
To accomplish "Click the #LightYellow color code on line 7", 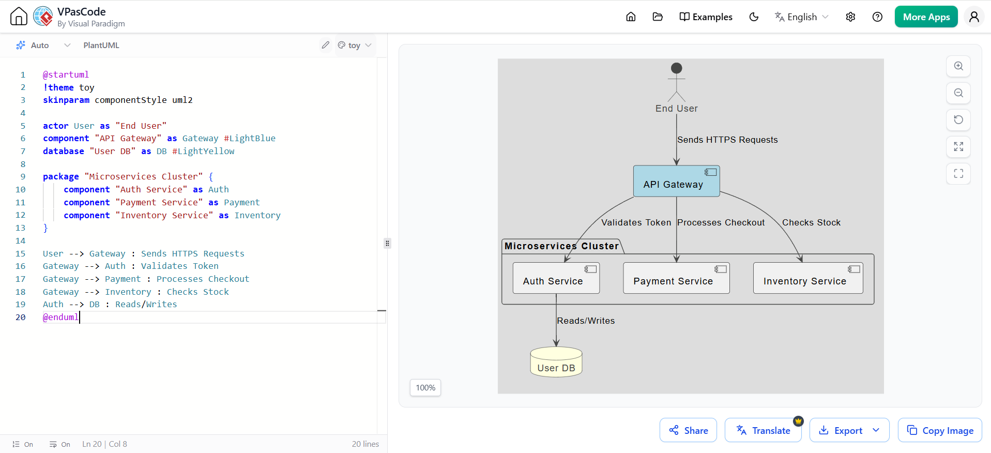I will point(203,152).
